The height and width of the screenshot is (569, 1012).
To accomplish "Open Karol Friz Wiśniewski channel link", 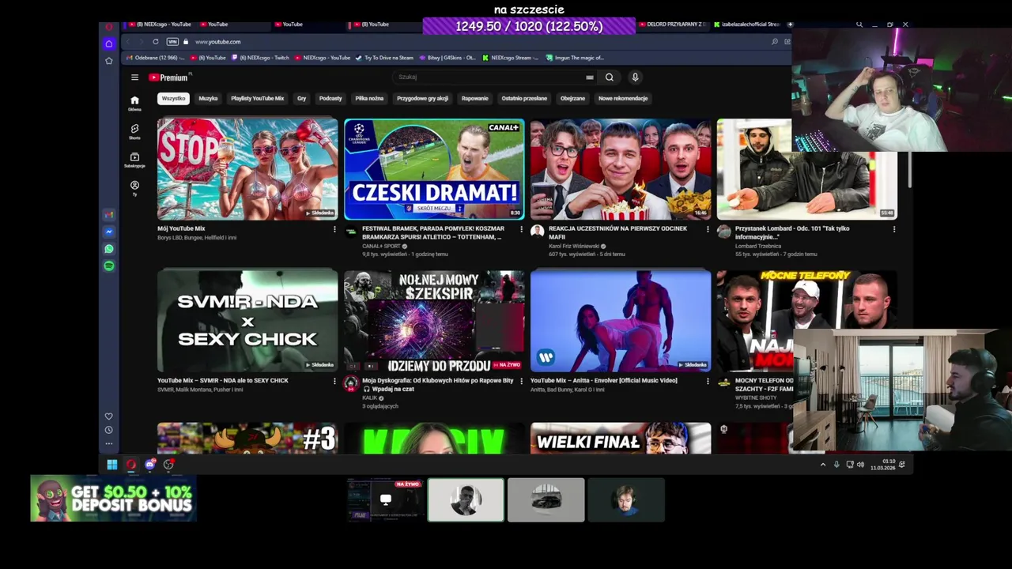I will pyautogui.click(x=574, y=246).
